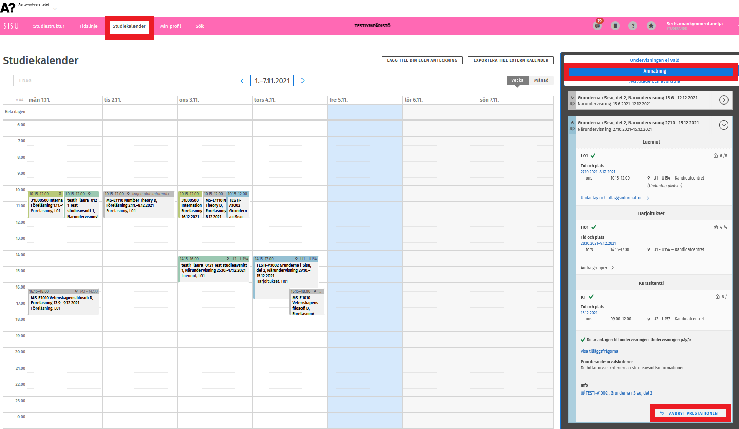
Task: Open the Studiestruktur tab
Action: (49, 26)
